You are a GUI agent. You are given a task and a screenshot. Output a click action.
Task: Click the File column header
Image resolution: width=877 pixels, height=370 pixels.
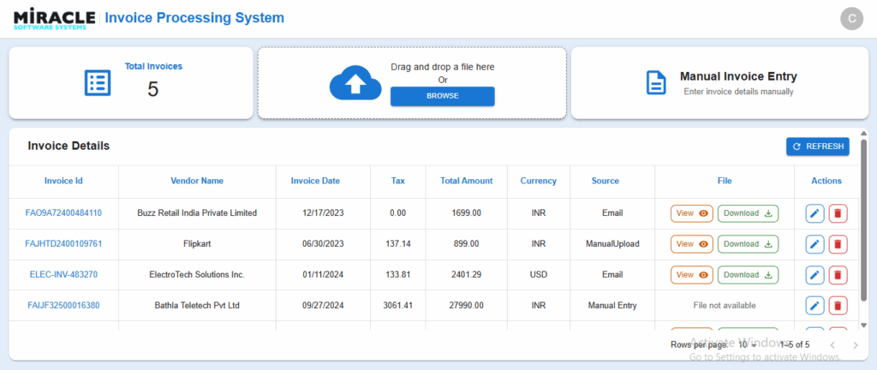coord(725,181)
